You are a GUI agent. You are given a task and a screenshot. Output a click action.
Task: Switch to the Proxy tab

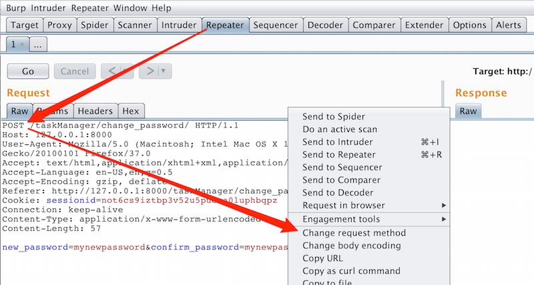[x=59, y=25]
